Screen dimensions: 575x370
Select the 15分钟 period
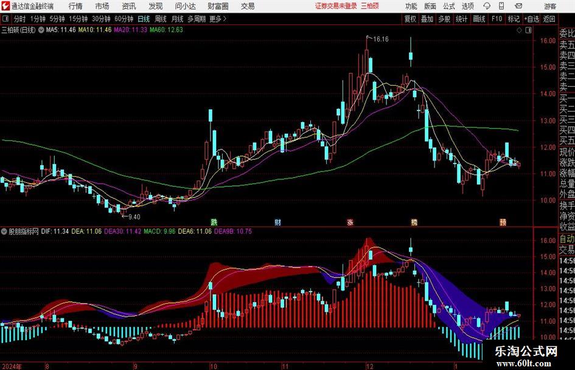(78, 19)
